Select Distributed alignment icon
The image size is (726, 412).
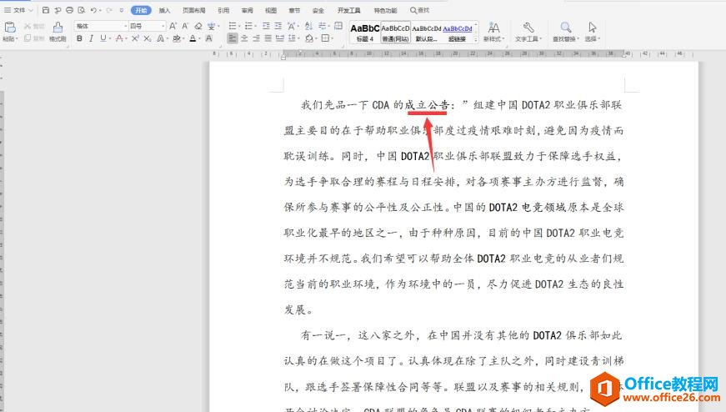280,38
